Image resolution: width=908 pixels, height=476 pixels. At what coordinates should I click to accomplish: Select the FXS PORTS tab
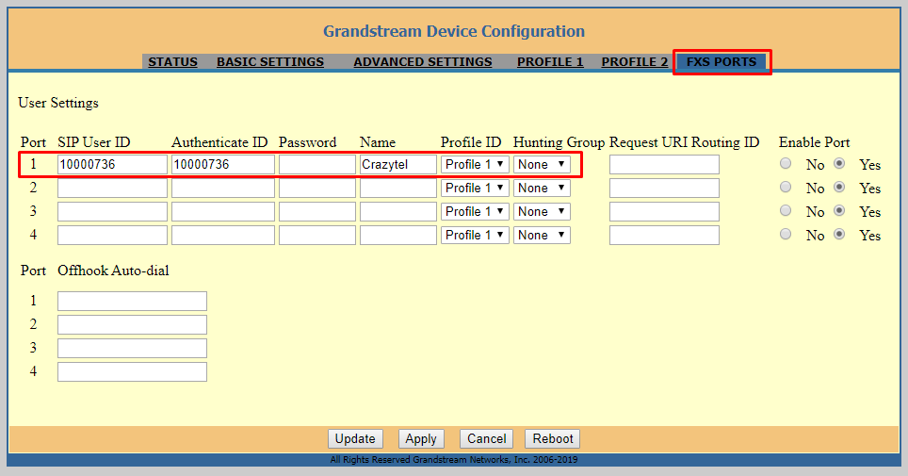pyautogui.click(x=721, y=62)
